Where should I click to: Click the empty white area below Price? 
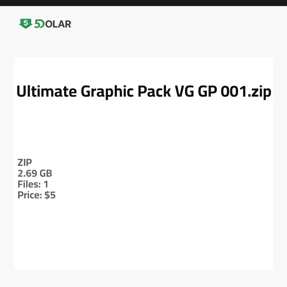pos(143,236)
